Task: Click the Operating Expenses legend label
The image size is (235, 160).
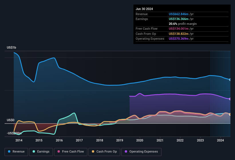Action: point(141,152)
